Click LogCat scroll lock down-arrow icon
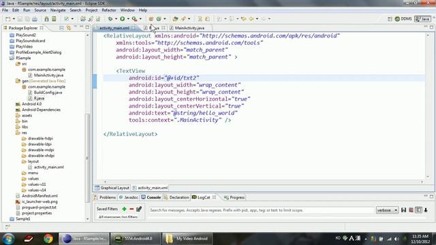 pos(426,210)
